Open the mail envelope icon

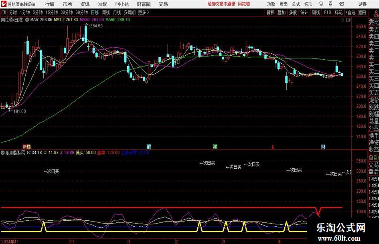tap(342, 4)
